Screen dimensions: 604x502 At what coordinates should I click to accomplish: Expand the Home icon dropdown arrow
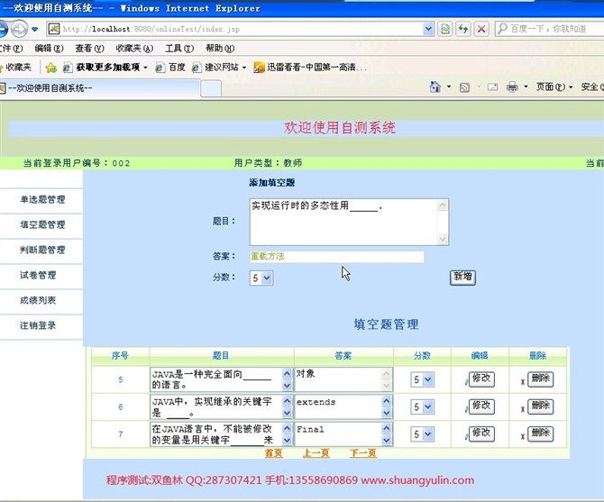tap(449, 87)
